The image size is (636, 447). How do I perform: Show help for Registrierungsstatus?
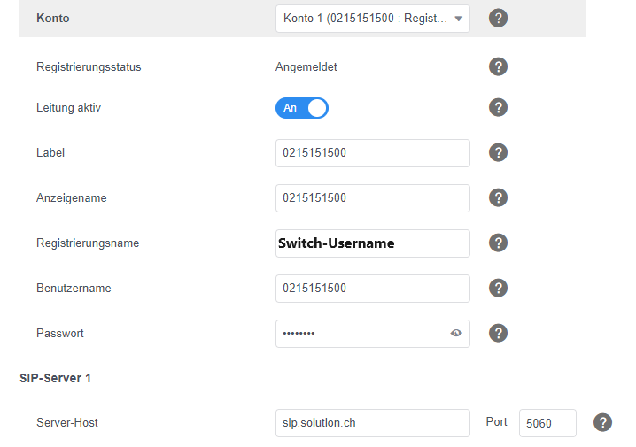[498, 66]
